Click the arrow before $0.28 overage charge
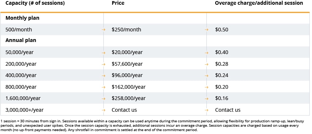The image size is (312, 134). pos(206,64)
